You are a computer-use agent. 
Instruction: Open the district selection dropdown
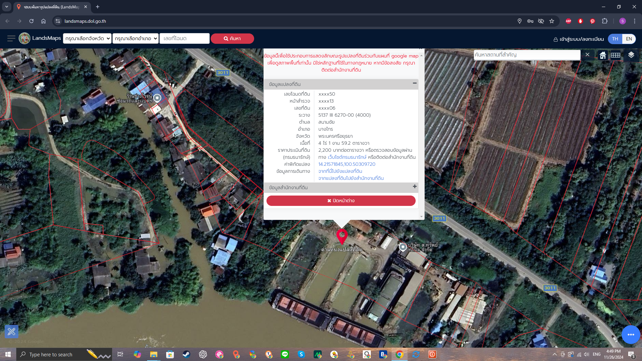(x=135, y=38)
